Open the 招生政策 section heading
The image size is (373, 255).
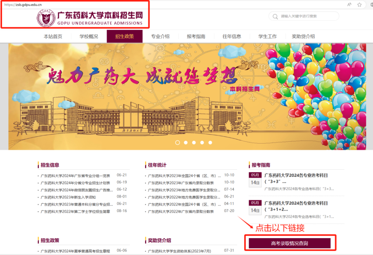[50, 240]
